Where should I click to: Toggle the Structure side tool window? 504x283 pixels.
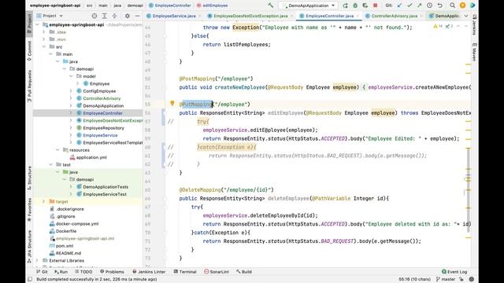click(29, 178)
